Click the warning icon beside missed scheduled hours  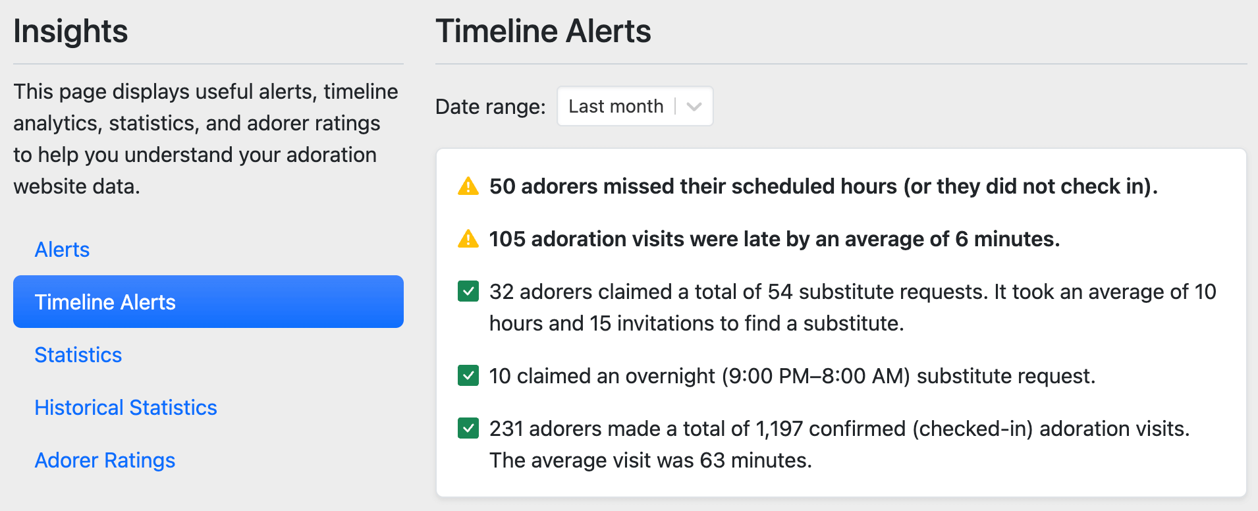click(x=468, y=186)
